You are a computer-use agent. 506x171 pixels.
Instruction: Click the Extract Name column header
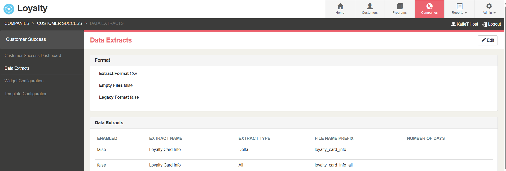click(x=166, y=138)
